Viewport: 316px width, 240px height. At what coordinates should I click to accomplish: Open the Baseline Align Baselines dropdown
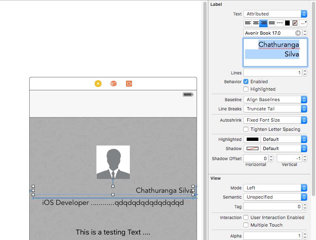(x=275, y=100)
